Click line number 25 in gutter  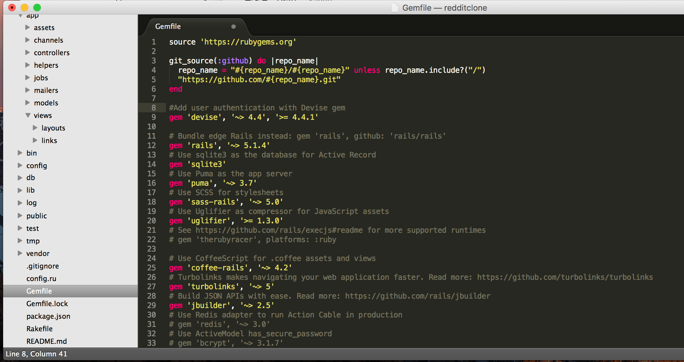(x=152, y=268)
